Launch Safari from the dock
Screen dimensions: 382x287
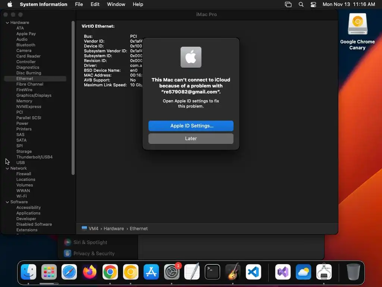point(69,272)
